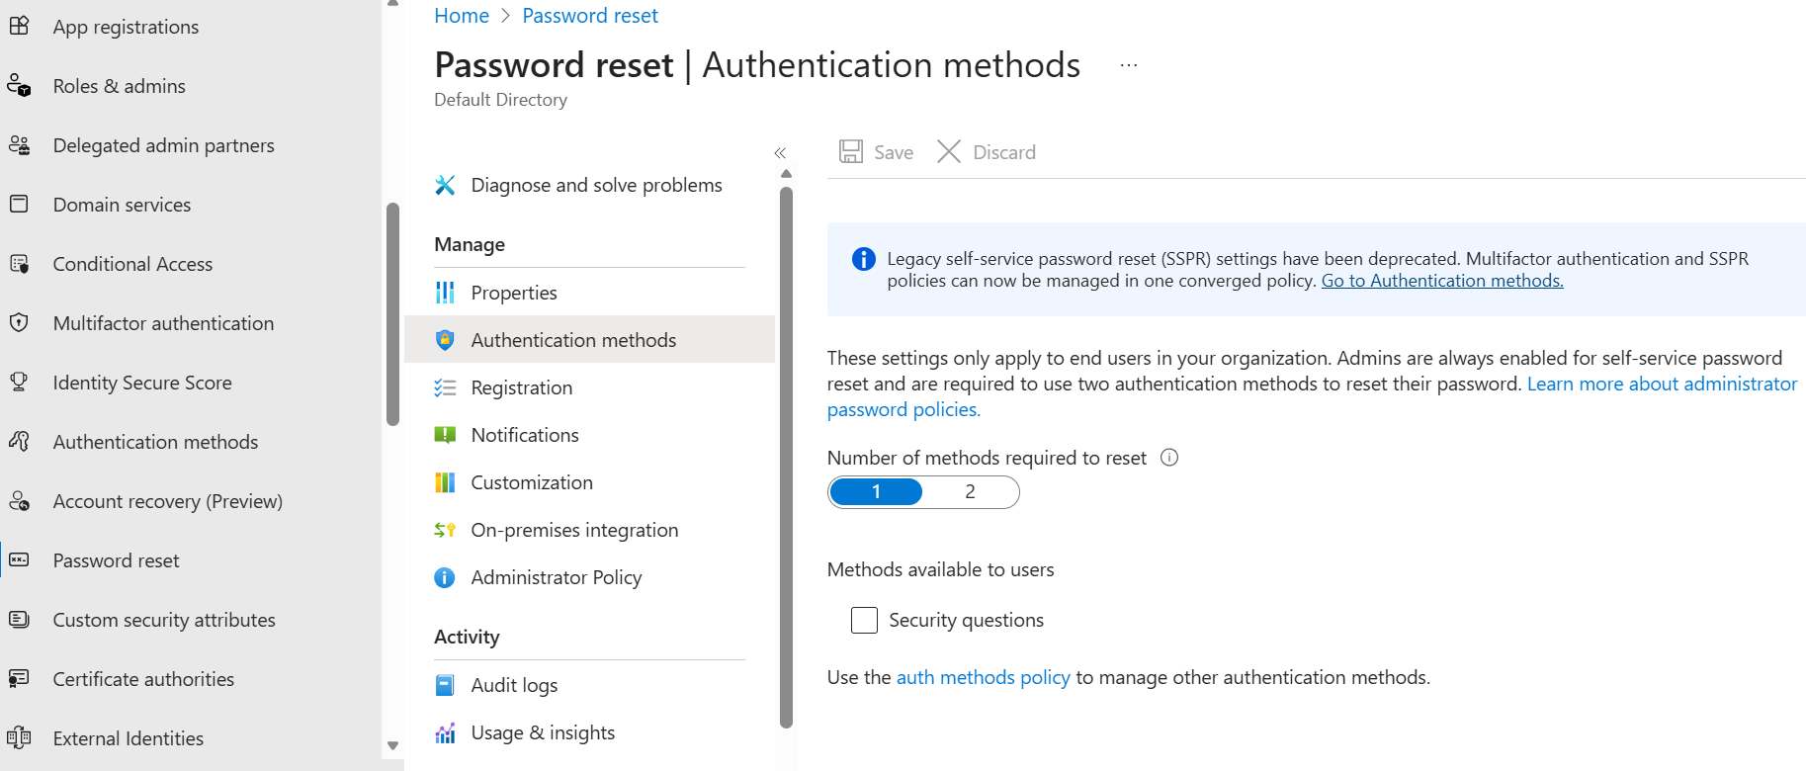The image size is (1806, 771).
Task: Set number of methods required to 1
Action: point(876,492)
